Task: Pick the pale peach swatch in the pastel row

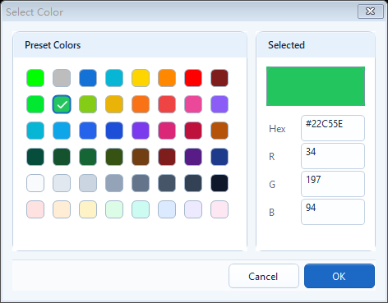Action: pos(62,209)
